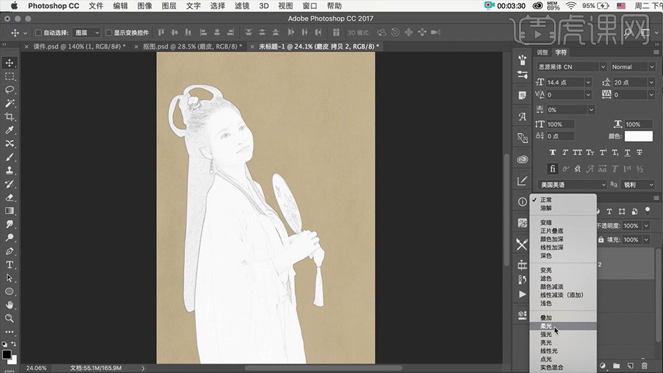Select the Eraser tool
Viewport: 663px width, 373px height.
(x=9, y=198)
